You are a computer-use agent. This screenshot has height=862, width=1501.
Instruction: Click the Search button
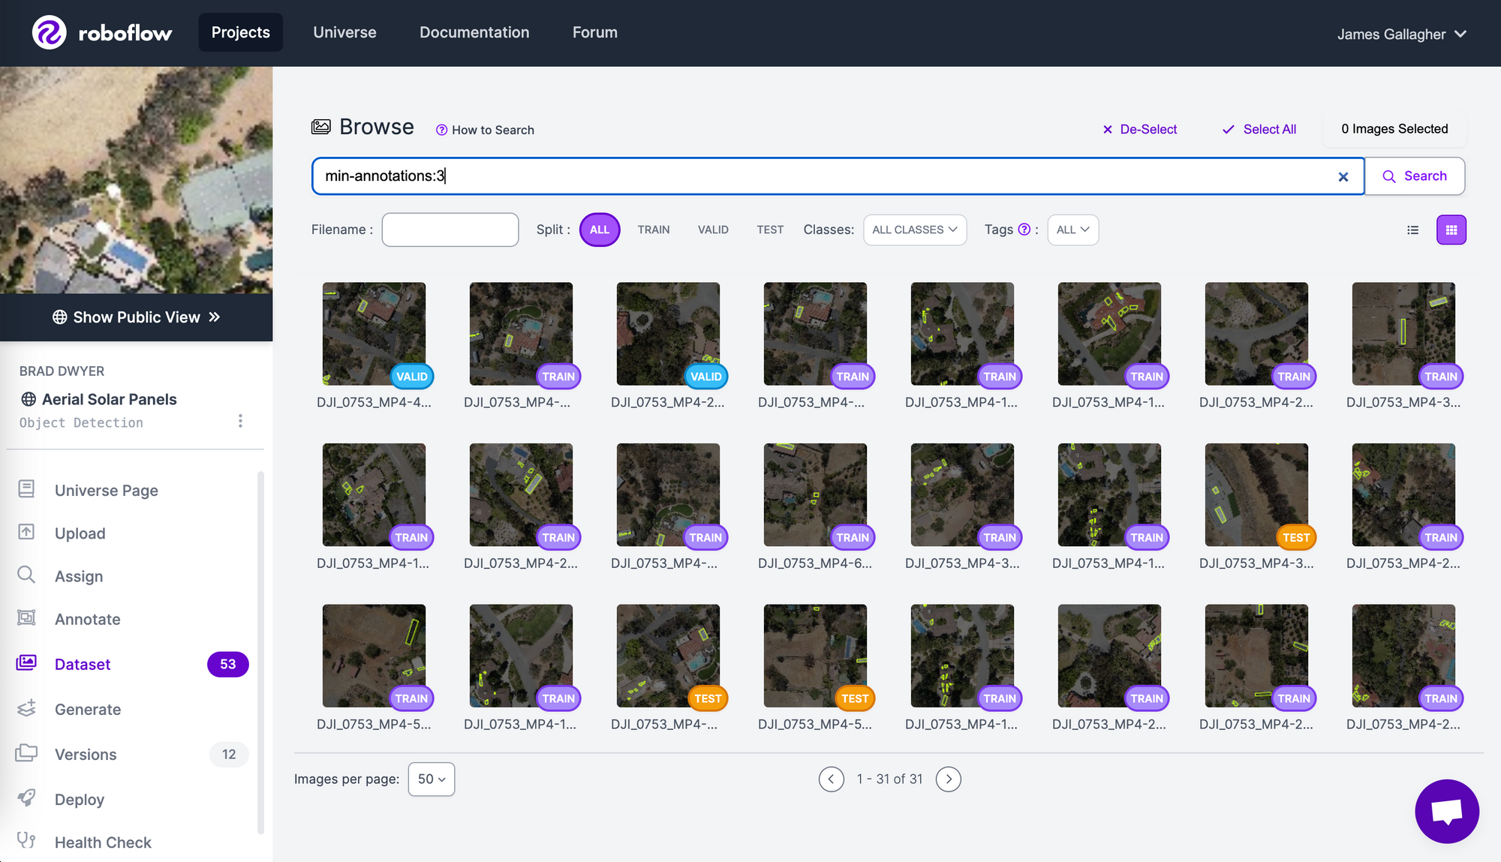click(x=1414, y=176)
